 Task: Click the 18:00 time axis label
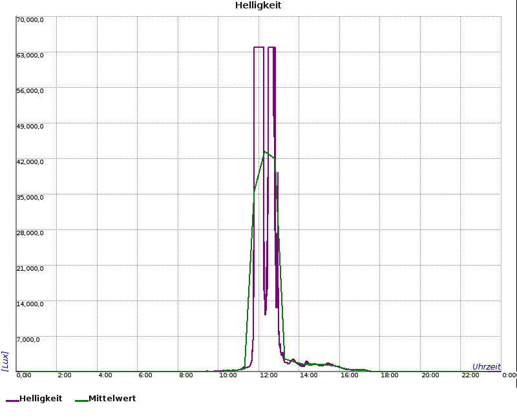coord(390,375)
